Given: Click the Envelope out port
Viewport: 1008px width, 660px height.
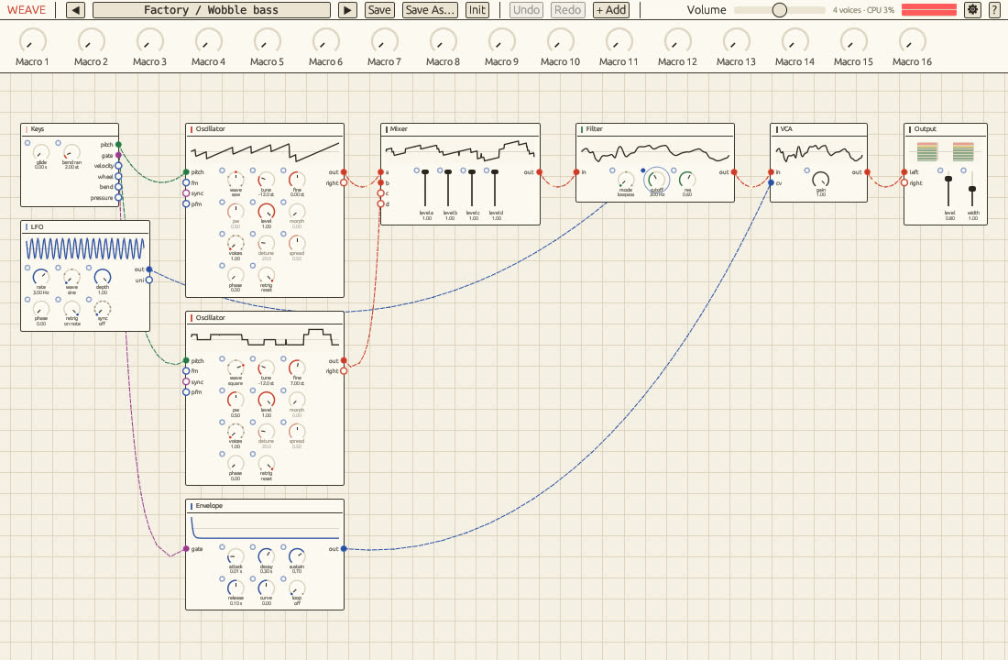Looking at the screenshot, I should 344,549.
